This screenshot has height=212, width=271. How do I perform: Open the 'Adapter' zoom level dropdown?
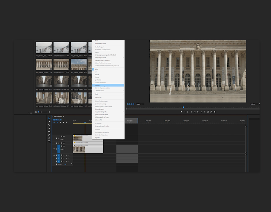point(139,104)
